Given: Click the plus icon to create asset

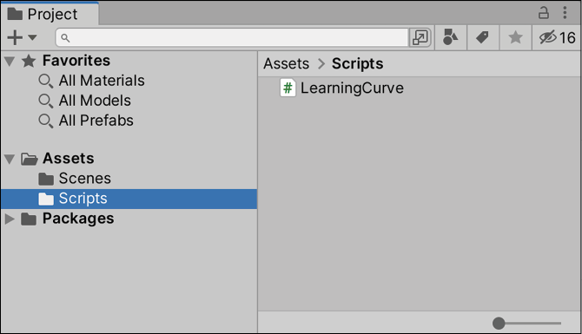Looking at the screenshot, I should [15, 37].
